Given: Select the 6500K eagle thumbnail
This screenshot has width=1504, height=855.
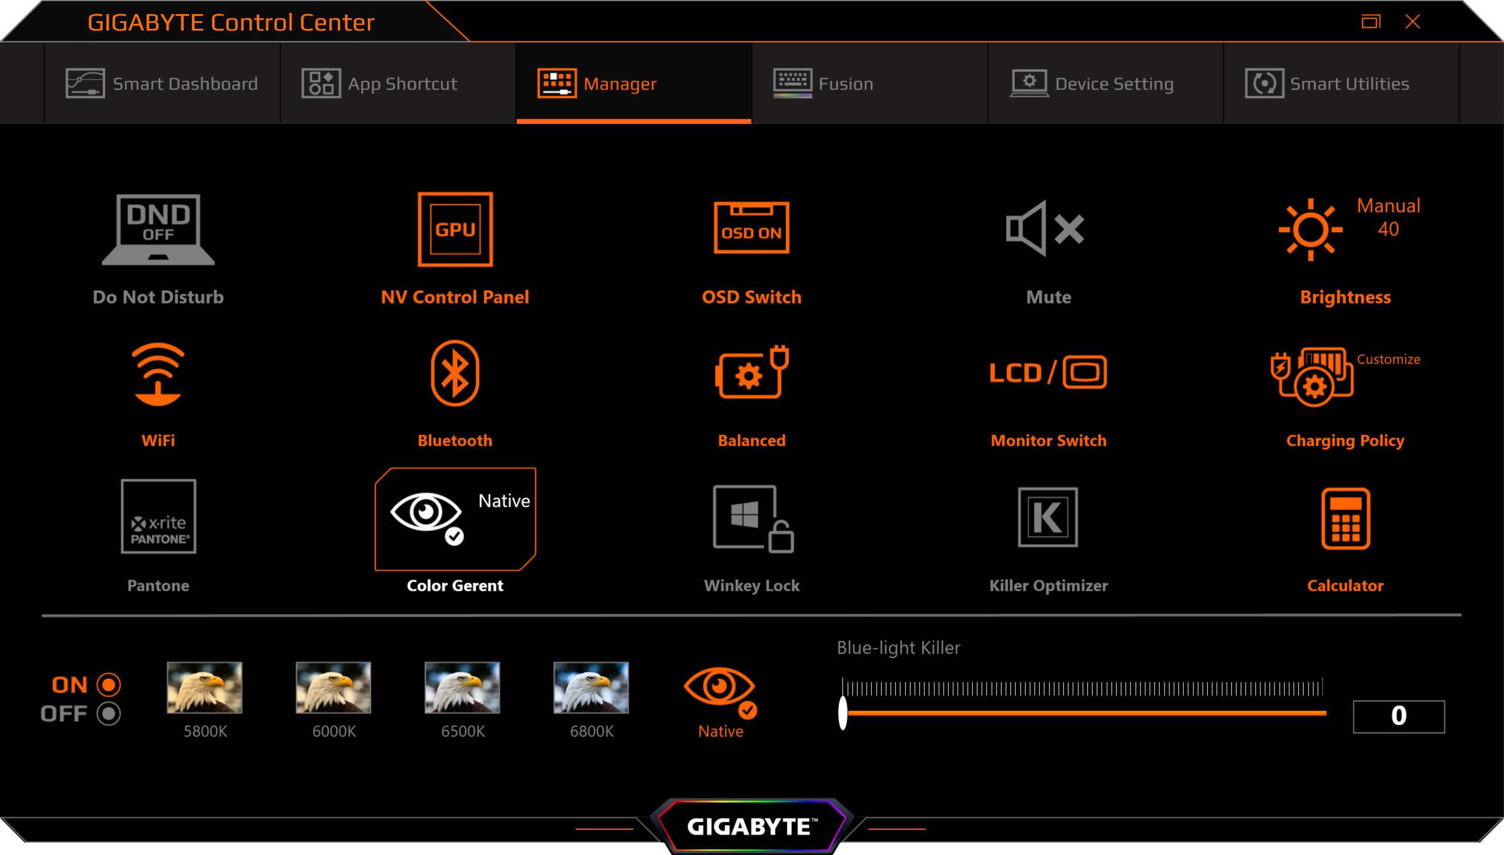Looking at the screenshot, I should click(x=462, y=688).
